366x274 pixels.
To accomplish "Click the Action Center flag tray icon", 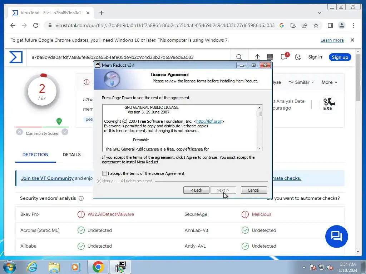I will (x=313, y=267).
